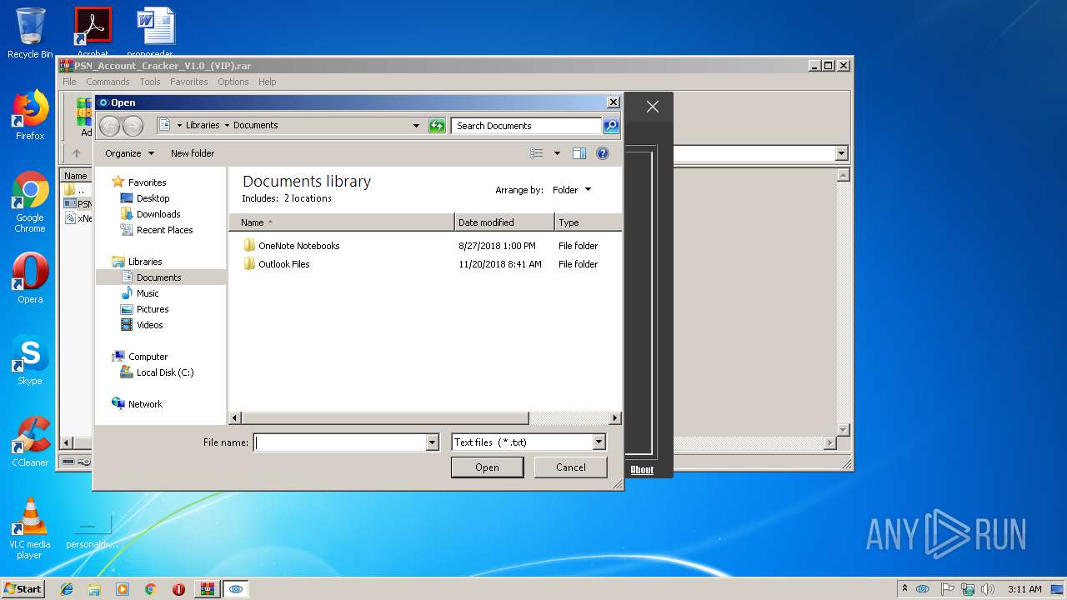This screenshot has height=600, width=1067.
Task: Show hidden system tray icons arrow
Action: click(905, 589)
